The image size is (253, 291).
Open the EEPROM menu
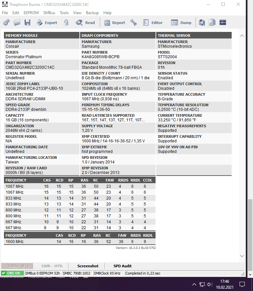[x=31, y=13]
